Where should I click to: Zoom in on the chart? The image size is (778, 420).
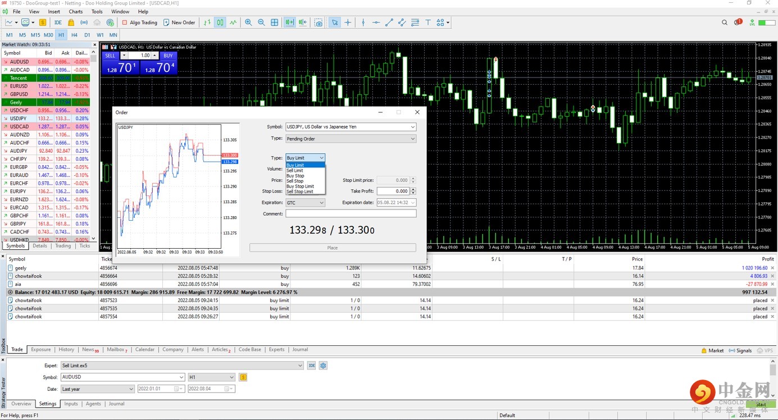coord(248,22)
